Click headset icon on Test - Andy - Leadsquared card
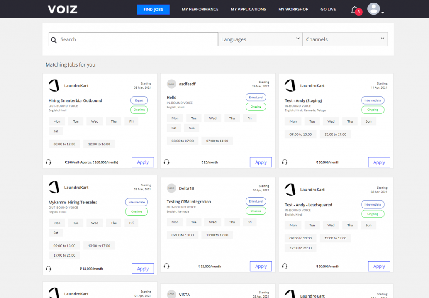This screenshot has height=298, width=429. pyautogui.click(x=284, y=266)
